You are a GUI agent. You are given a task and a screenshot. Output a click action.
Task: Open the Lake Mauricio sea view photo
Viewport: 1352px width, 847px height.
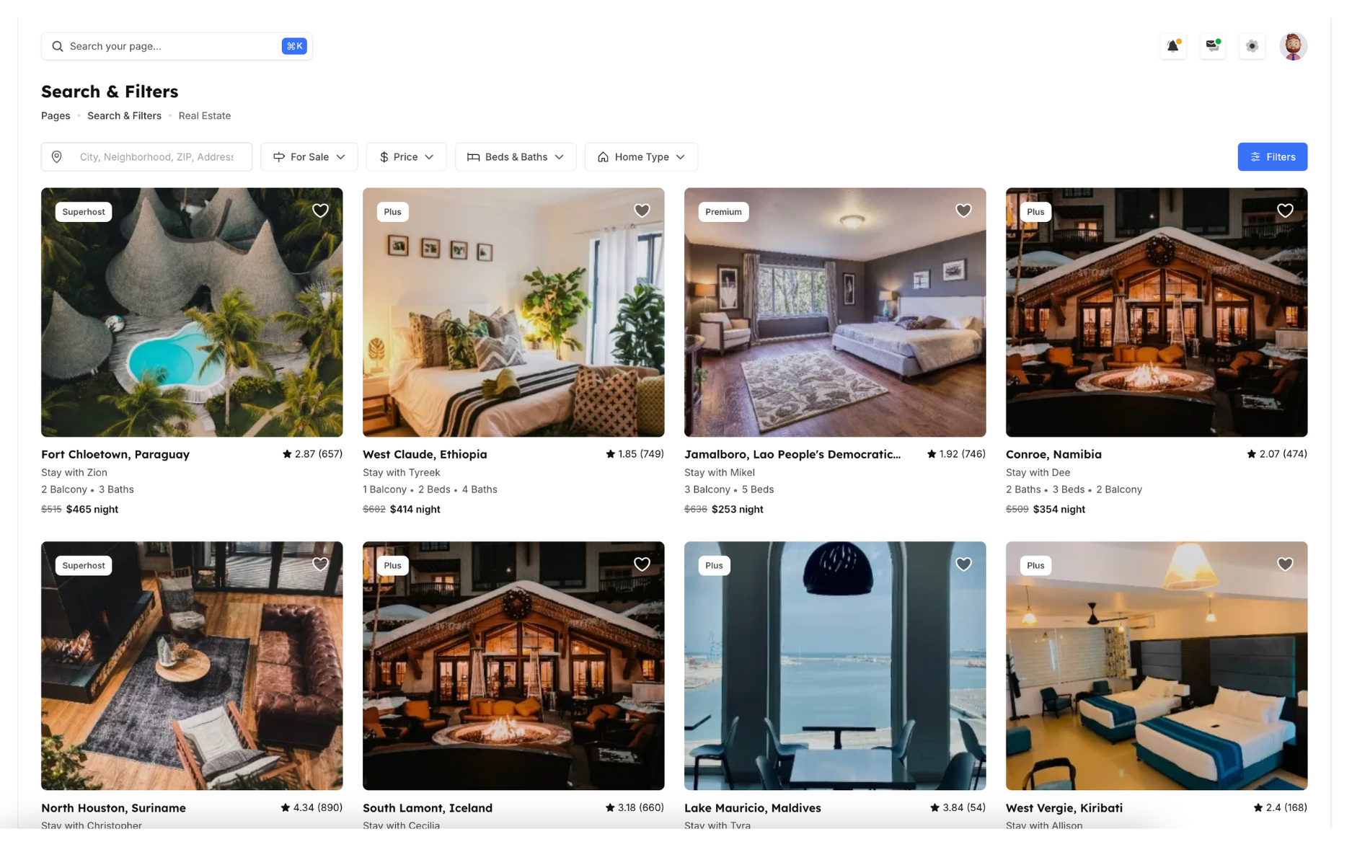pos(835,665)
